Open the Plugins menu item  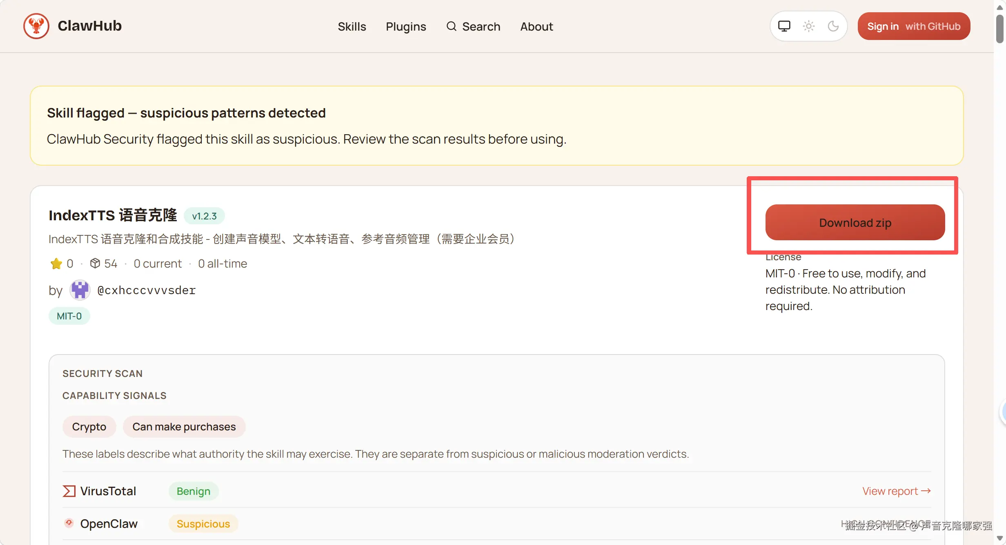click(406, 26)
